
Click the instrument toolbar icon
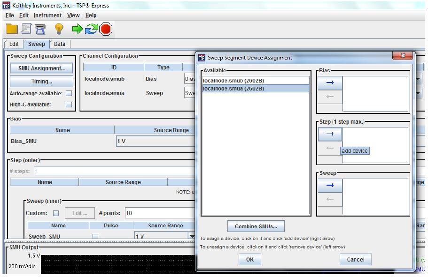click(40, 29)
